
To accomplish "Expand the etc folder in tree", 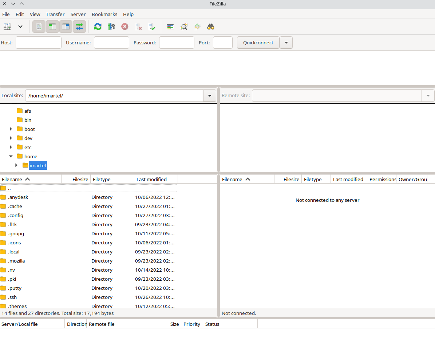I will pos(11,147).
